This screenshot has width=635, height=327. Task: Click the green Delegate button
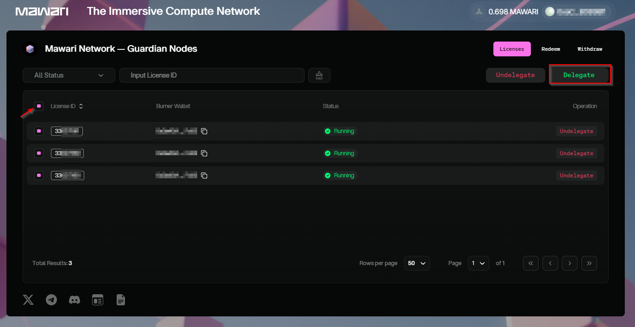[x=579, y=75]
